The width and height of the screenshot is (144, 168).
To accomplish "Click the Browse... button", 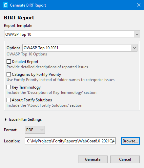I will tap(130, 141).
